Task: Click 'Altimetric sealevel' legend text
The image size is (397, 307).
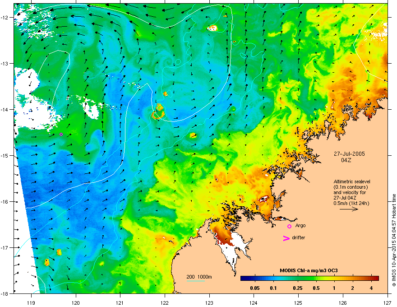Action: tap(352, 181)
